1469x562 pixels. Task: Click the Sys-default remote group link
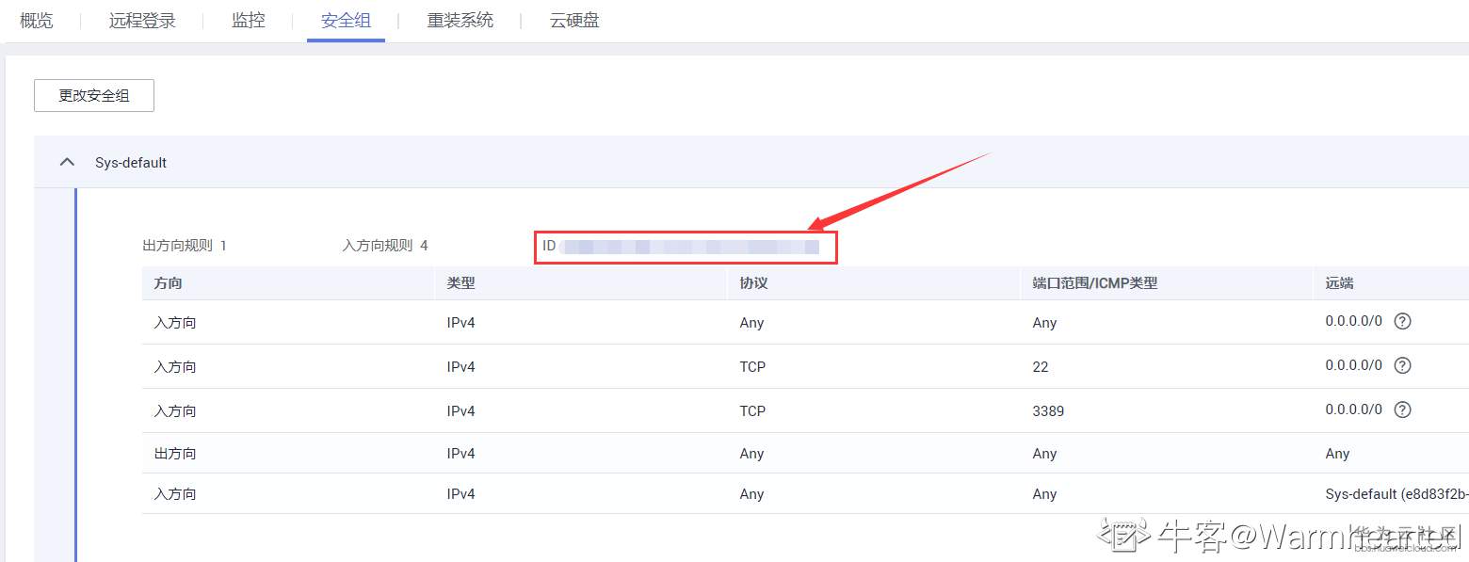pyautogui.click(x=1396, y=494)
